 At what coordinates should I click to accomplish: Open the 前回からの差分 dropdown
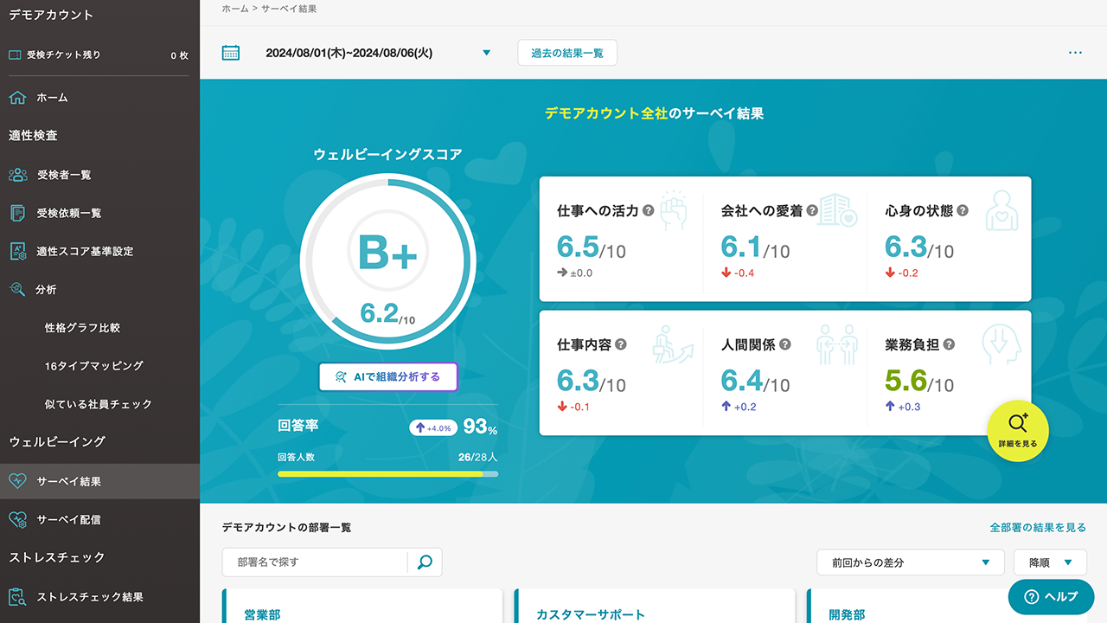pyautogui.click(x=910, y=562)
